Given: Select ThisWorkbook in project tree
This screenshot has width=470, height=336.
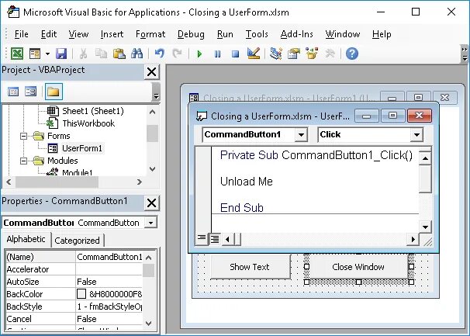Looking at the screenshot, I should [x=88, y=123].
